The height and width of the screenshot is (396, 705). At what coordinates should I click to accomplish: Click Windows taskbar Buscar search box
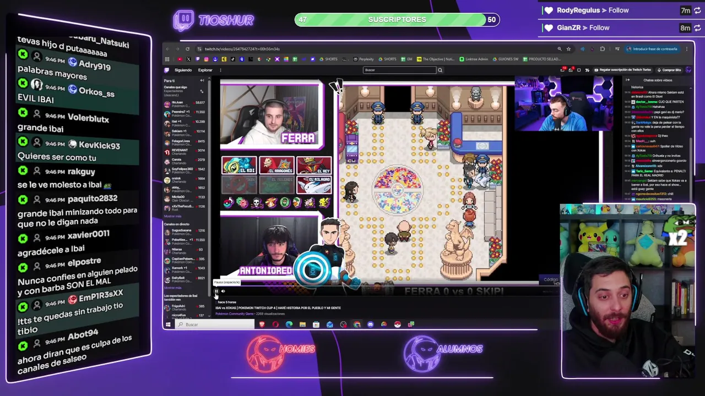215,324
